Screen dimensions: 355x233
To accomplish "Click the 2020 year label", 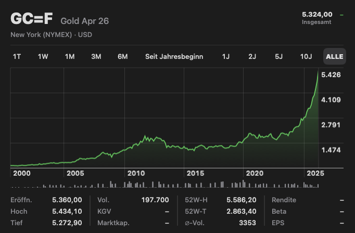I will pyautogui.click(x=255, y=174).
